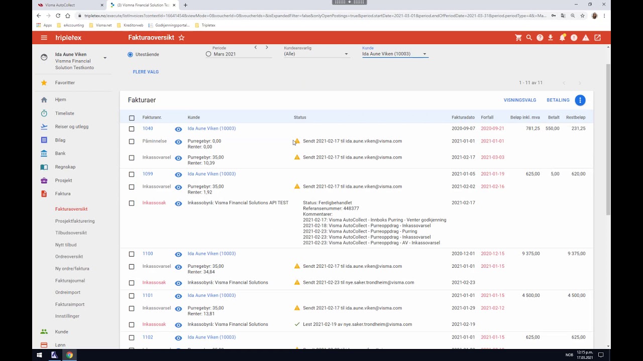This screenshot has width=643, height=361.
Task: Tick checkbox for invoice 1040
Action: [x=132, y=129]
